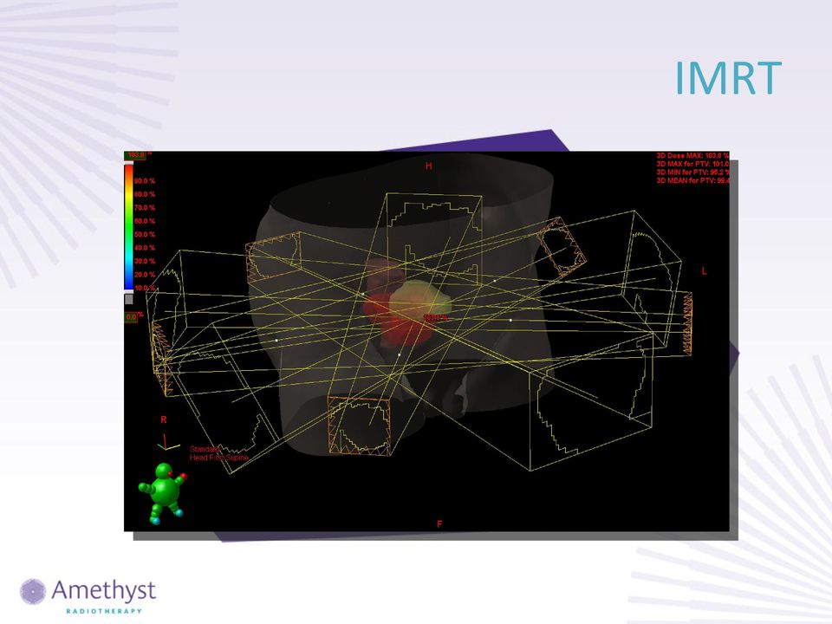Screen dimensions: 832x624
Task: Click the 30.0 % dose level label
Action: (145, 261)
